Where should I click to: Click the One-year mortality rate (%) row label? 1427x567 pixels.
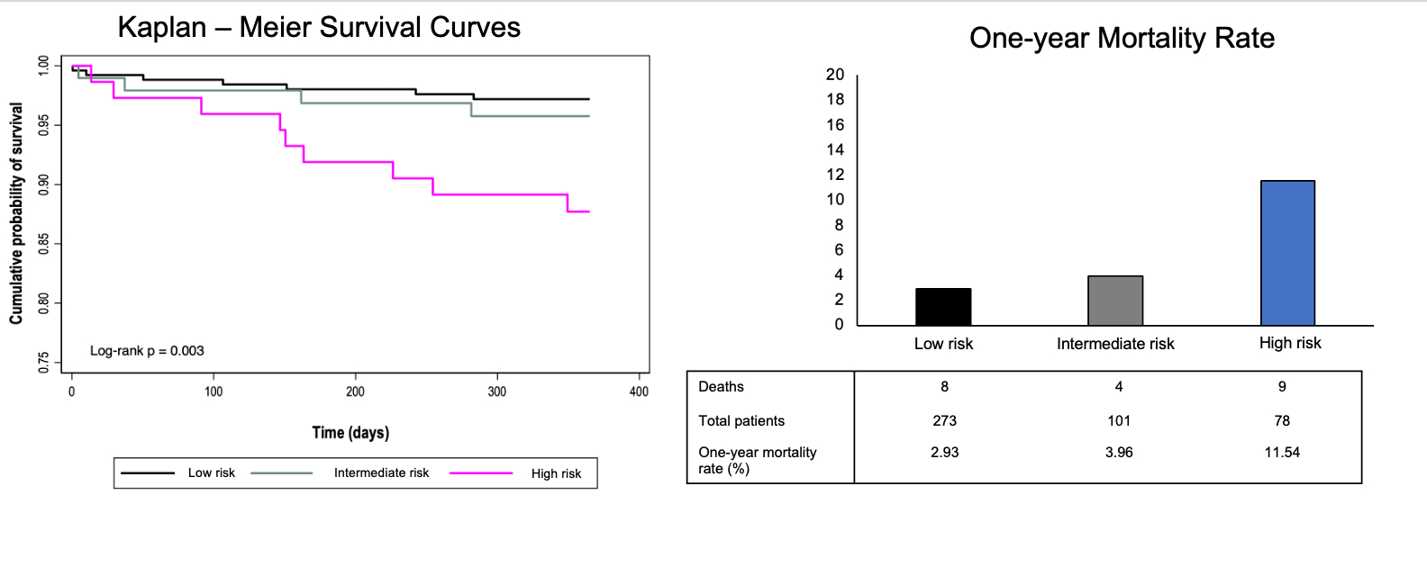point(757,460)
